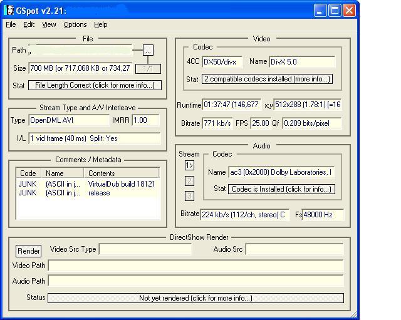
Task: Click the Name column header in Metadata
Action: [63, 173]
